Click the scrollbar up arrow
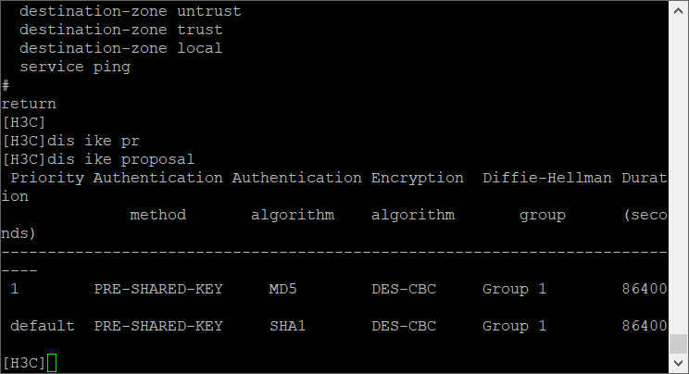 tap(679, 9)
